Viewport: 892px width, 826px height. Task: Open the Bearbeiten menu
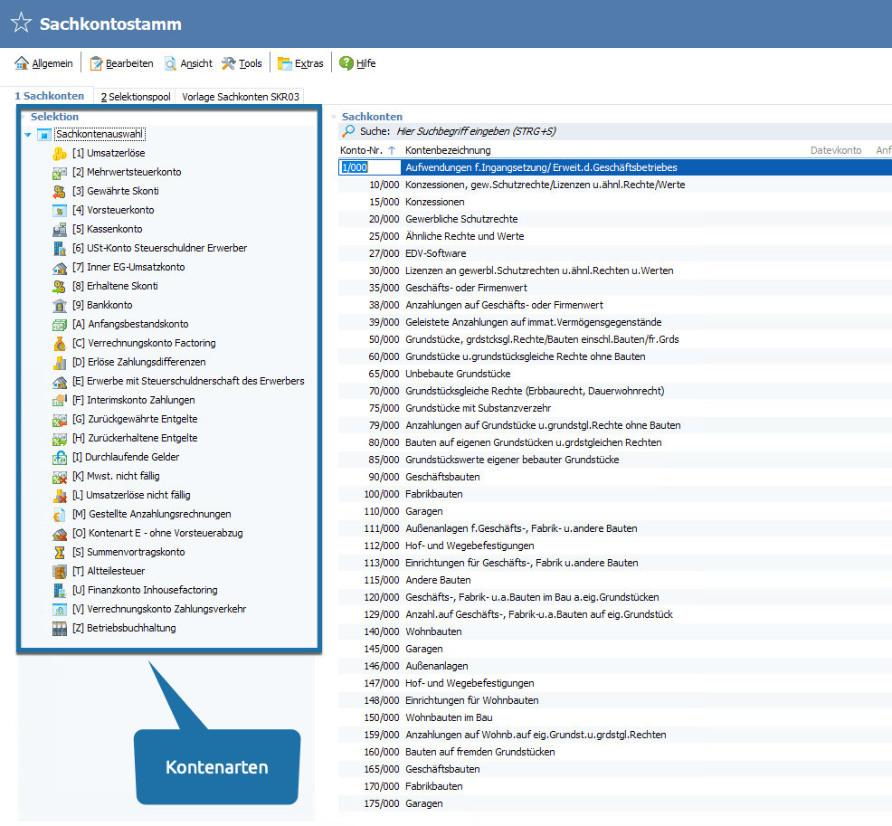pyautogui.click(x=120, y=63)
